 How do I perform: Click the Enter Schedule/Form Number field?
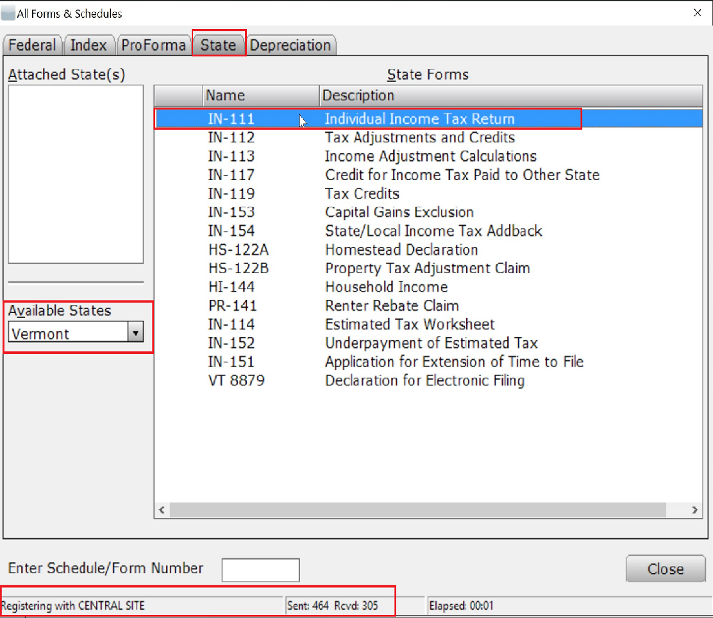point(260,569)
